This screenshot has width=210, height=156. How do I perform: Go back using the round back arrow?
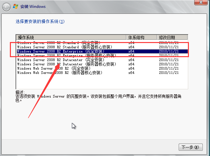tap(6, 7)
